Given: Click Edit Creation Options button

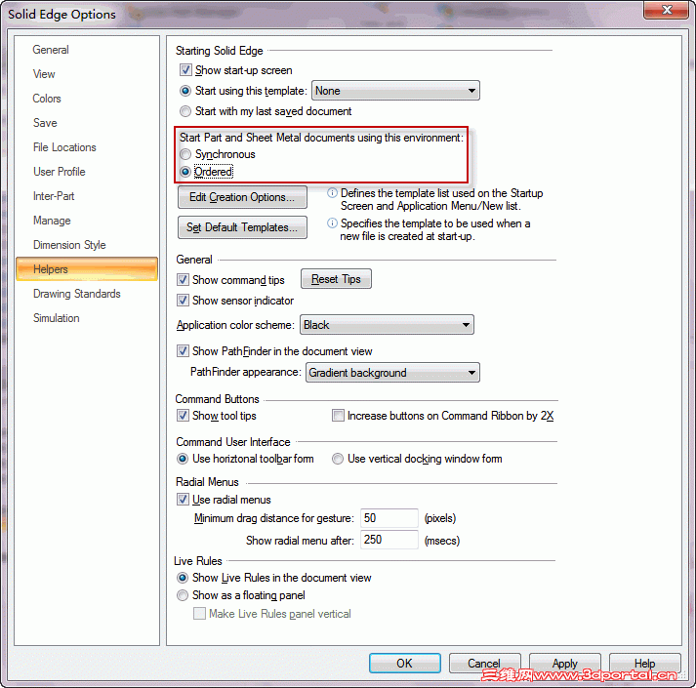Looking at the screenshot, I should [x=242, y=197].
